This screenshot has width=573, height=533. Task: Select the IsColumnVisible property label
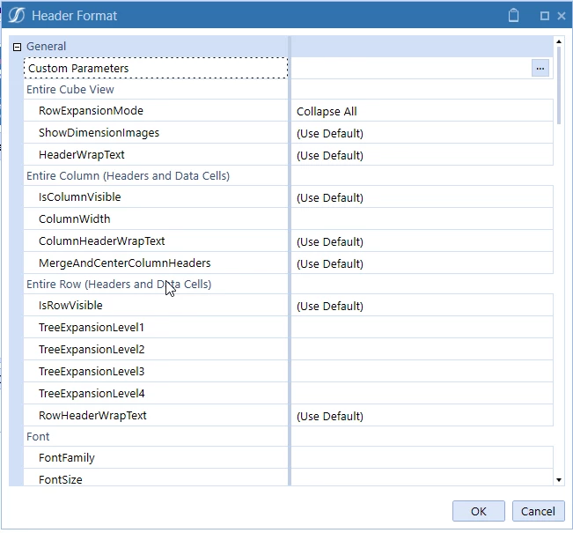pyautogui.click(x=80, y=197)
